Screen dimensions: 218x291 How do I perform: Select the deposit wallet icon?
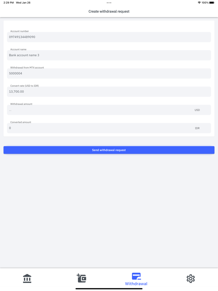(82, 278)
